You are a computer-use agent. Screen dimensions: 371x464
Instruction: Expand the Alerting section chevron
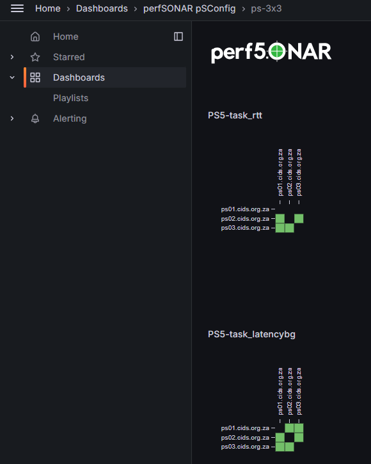pyautogui.click(x=12, y=118)
